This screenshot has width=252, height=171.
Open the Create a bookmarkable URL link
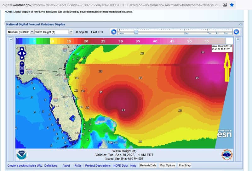coord(25,165)
